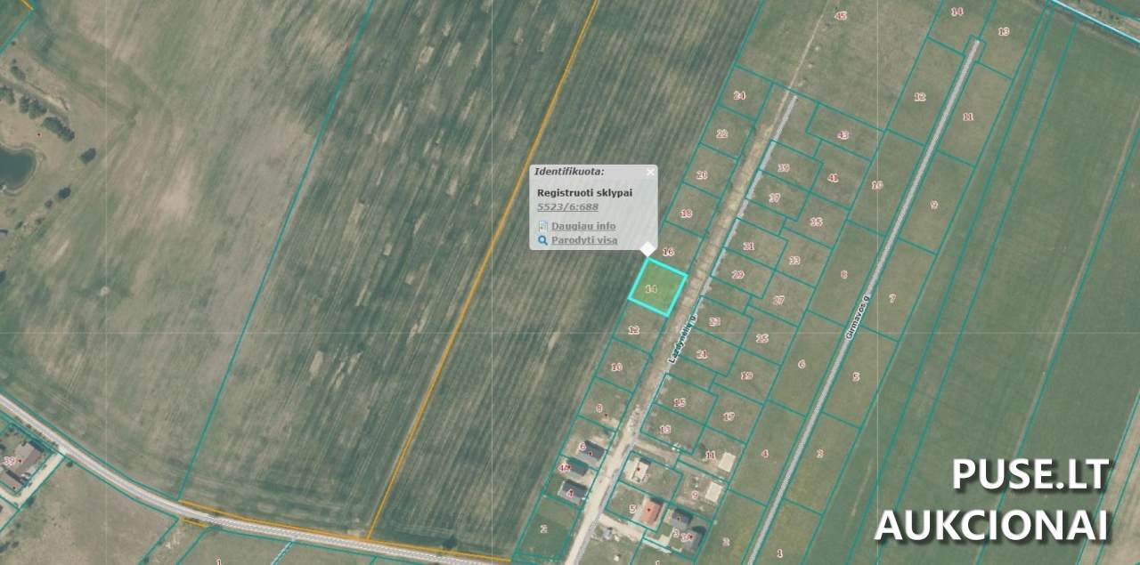Image resolution: width=1140 pixels, height=565 pixels.
Task: Click the red-roofed house on the map
Action: tap(650, 512)
